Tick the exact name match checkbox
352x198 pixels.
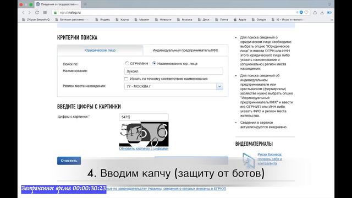tap(126, 79)
